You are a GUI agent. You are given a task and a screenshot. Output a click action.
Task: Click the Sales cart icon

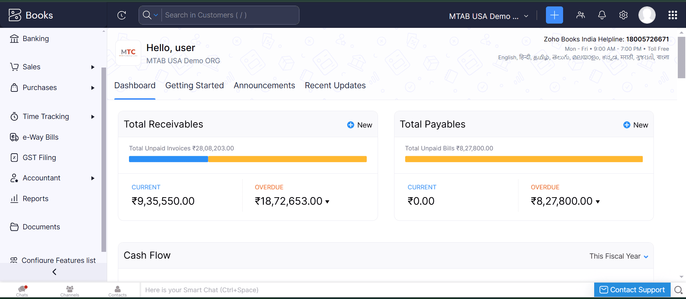tap(14, 67)
